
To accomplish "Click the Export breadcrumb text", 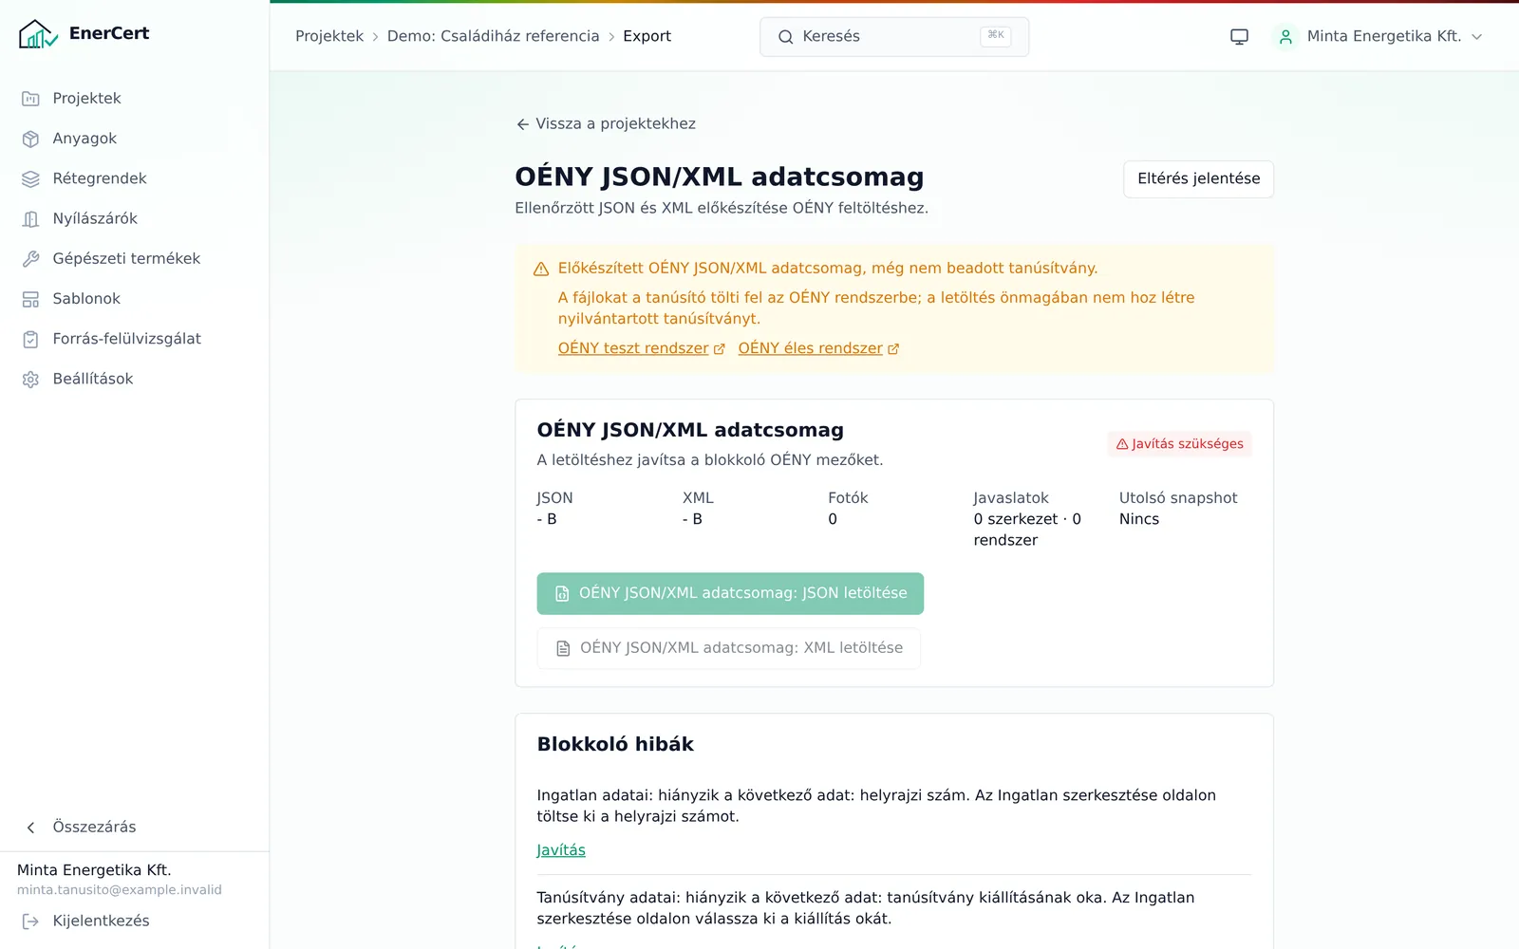I will pos(647,36).
